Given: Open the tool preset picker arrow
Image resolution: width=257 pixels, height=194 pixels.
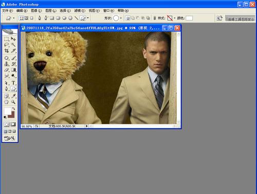Looking at the screenshot, I should [x=14, y=18].
